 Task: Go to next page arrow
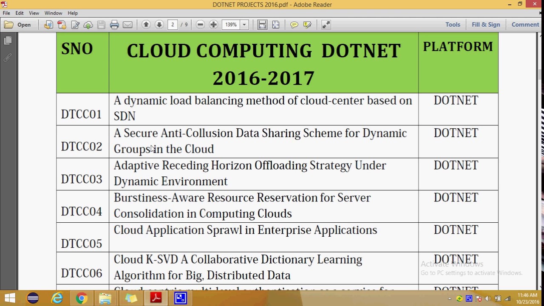[159, 25]
